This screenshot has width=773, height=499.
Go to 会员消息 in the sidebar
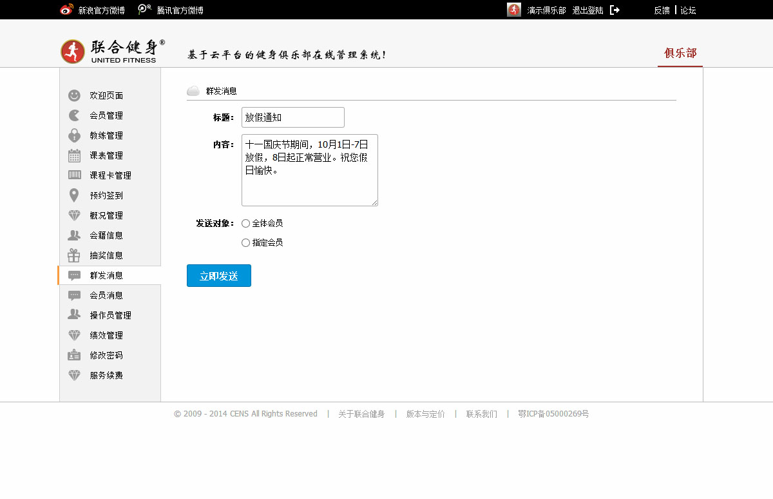[106, 295]
